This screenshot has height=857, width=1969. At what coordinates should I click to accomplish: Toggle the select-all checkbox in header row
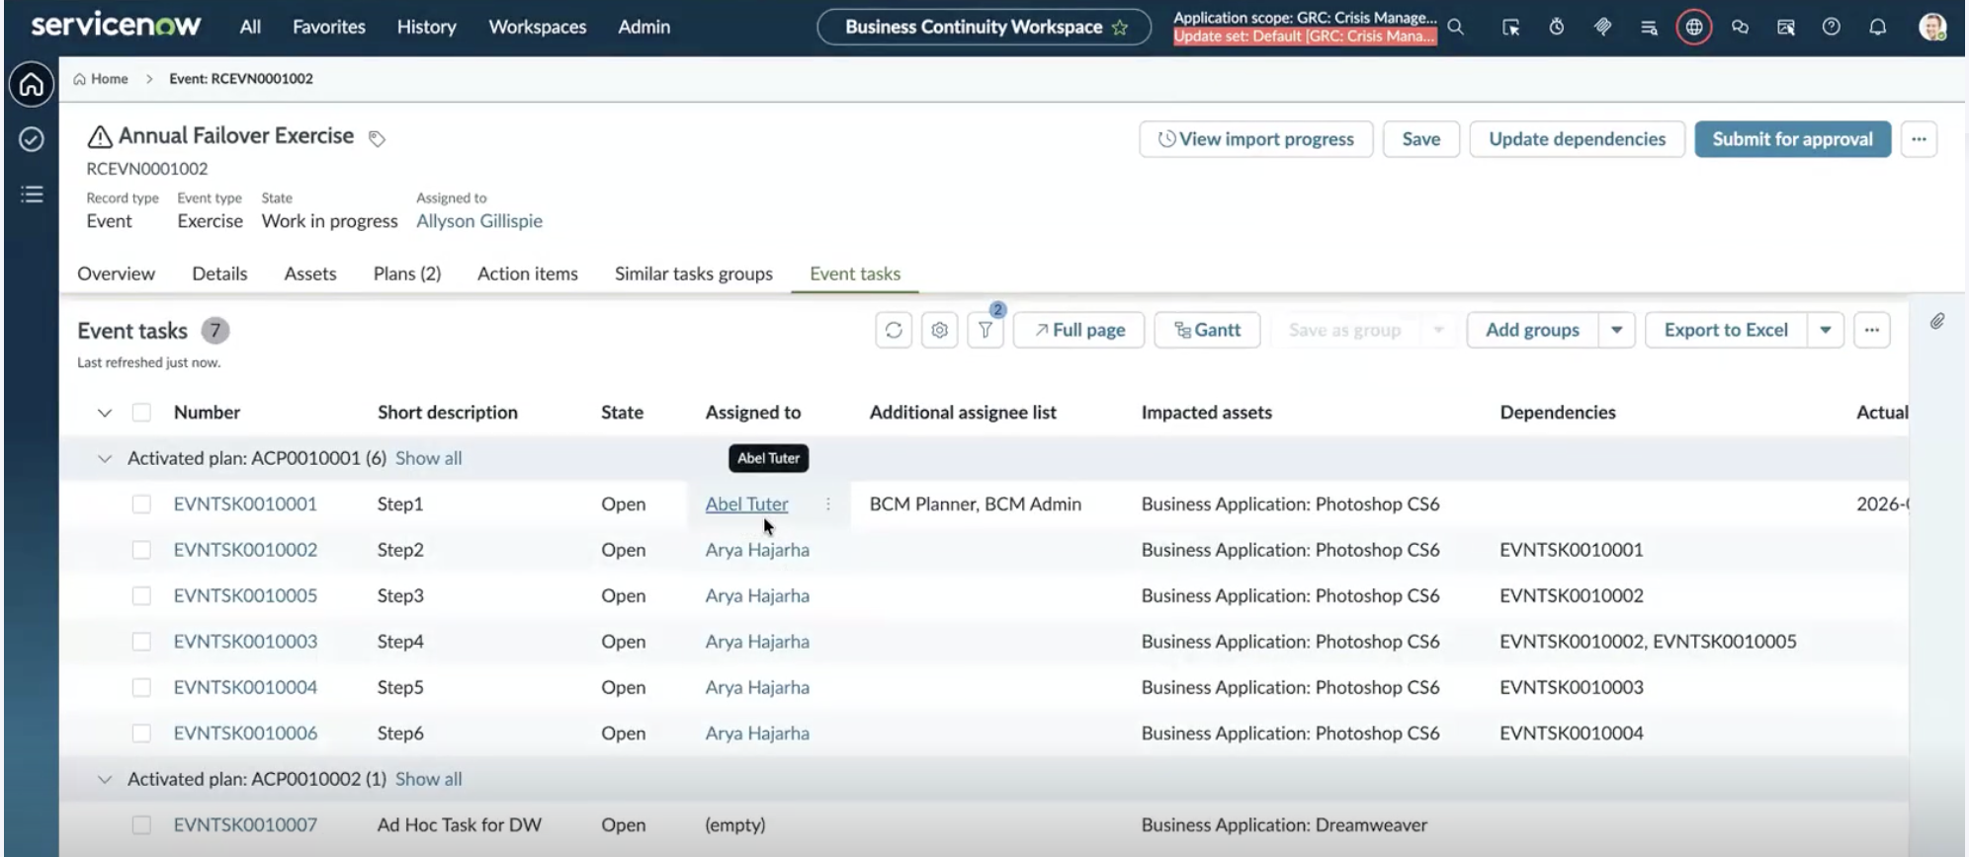click(141, 413)
